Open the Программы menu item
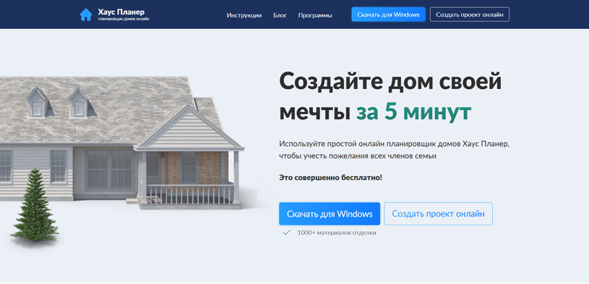589x284 pixels. pos(315,15)
